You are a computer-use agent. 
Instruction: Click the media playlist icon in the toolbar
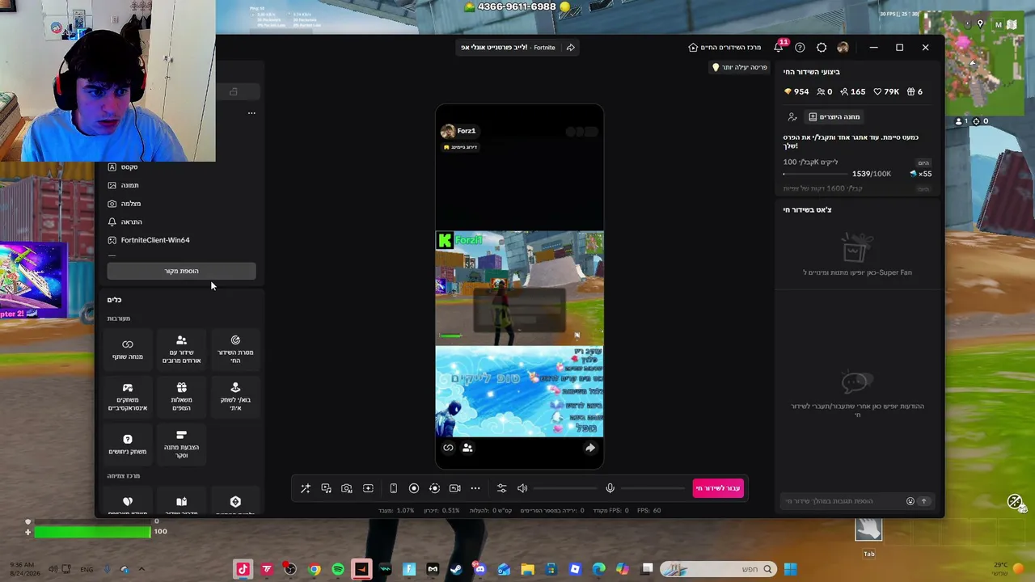[x=326, y=488]
